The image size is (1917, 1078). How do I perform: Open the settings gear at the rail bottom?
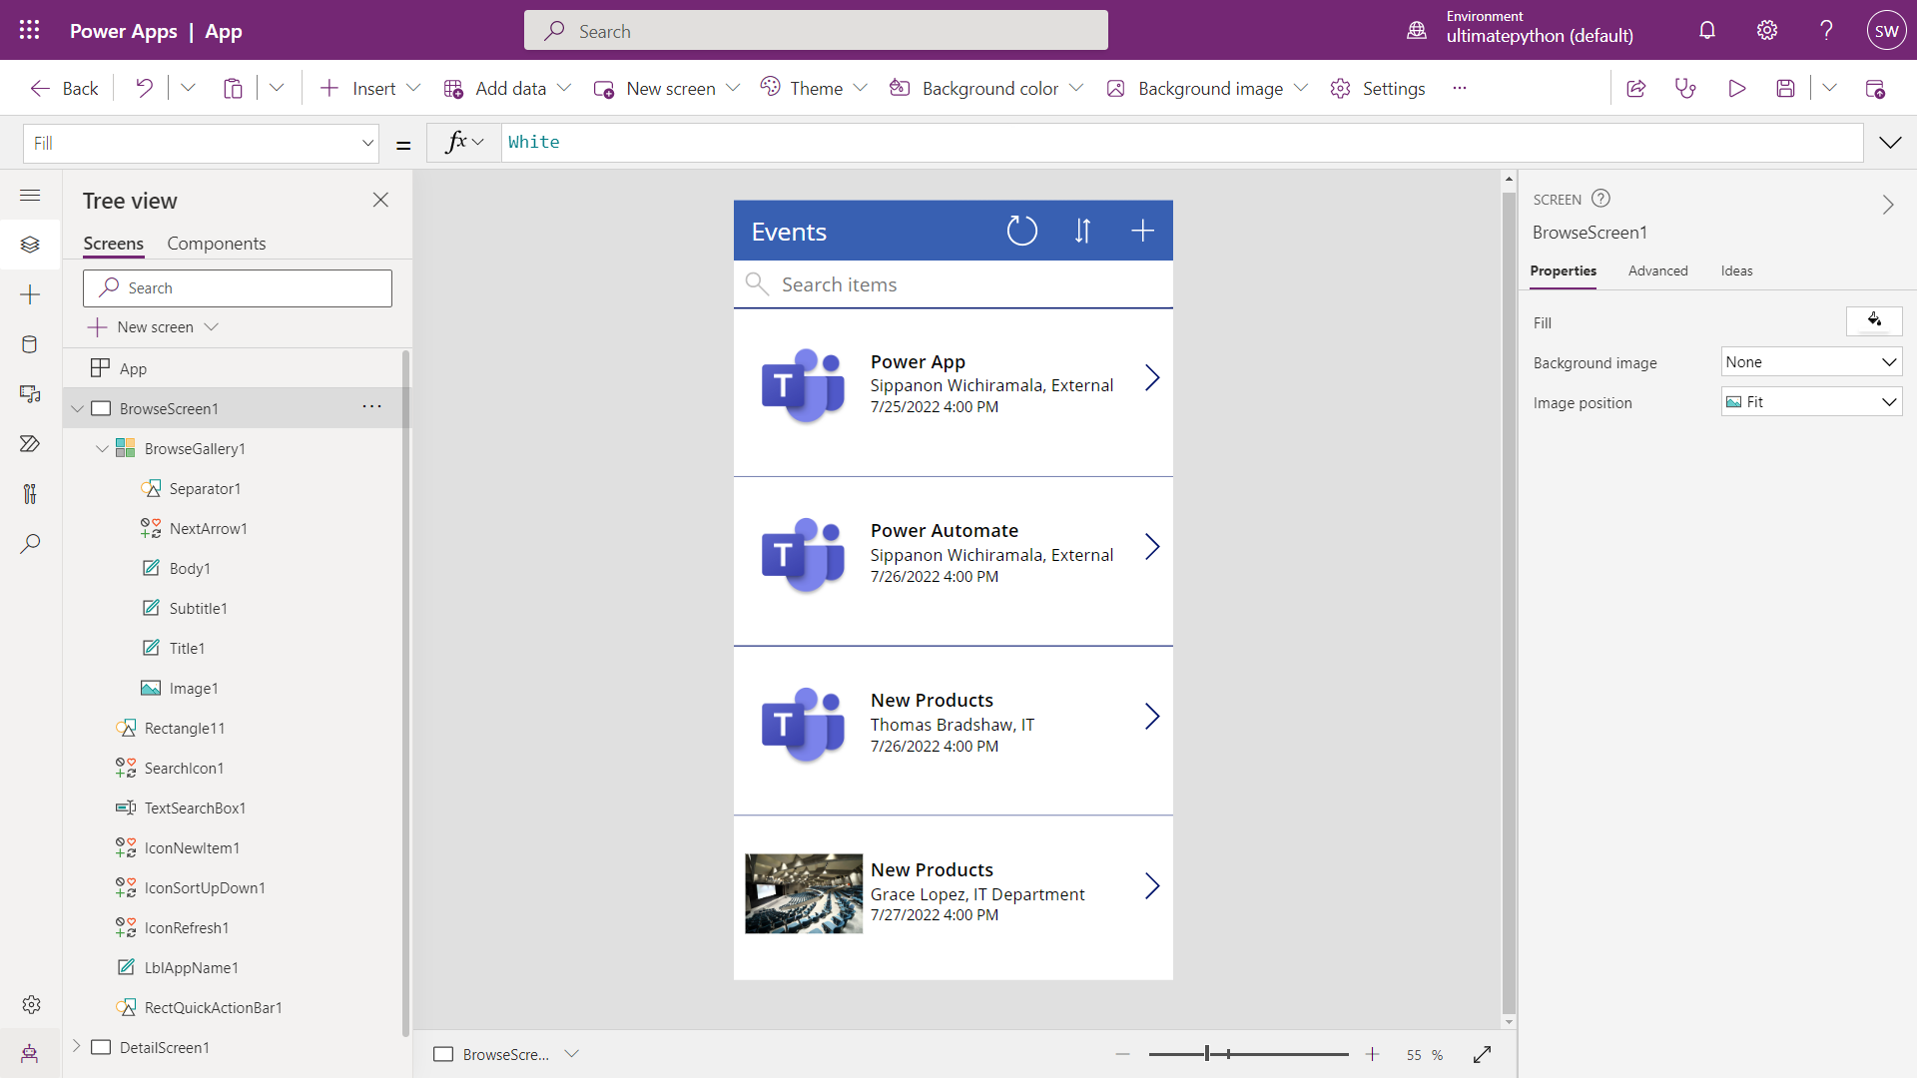pos(31,1004)
